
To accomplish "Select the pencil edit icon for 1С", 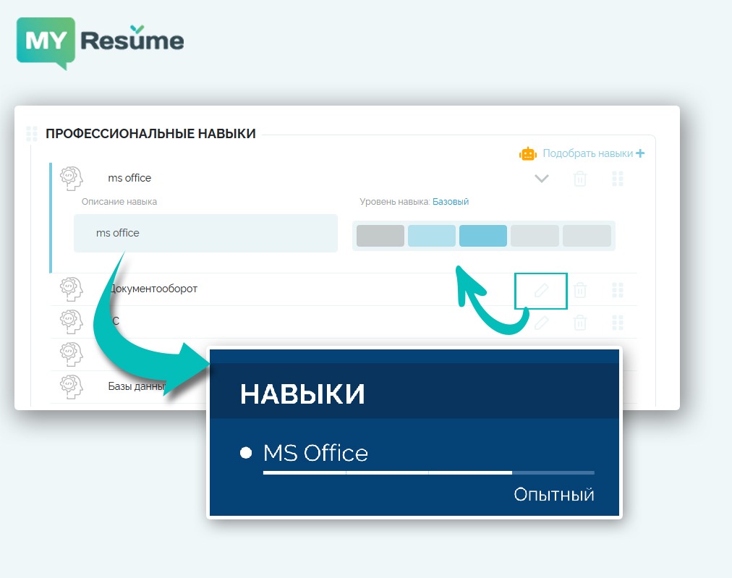I will click(x=541, y=323).
